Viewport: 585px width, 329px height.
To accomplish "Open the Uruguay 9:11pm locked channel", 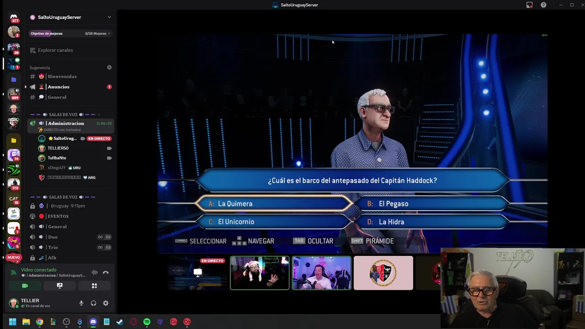I will (x=68, y=206).
